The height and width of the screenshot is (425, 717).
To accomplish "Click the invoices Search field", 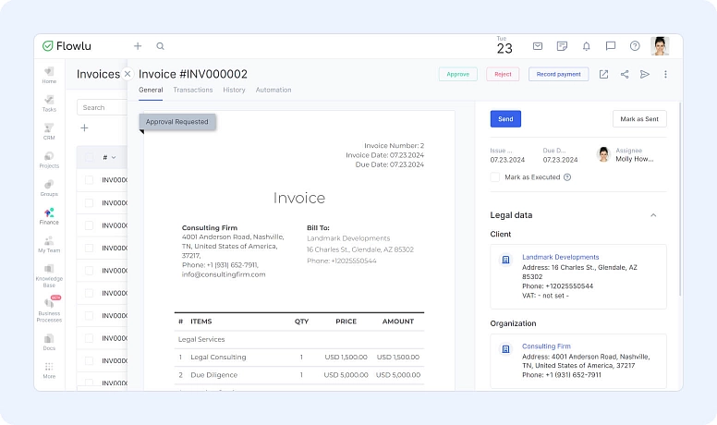I will (102, 107).
